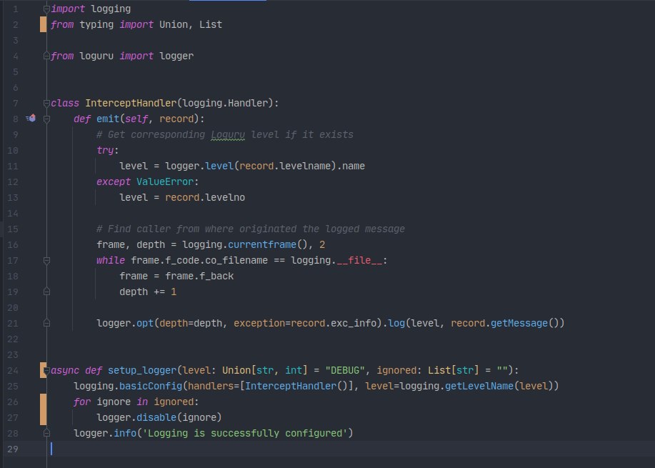Collapse the InterceptHandler class fold on line 7

click(x=47, y=103)
